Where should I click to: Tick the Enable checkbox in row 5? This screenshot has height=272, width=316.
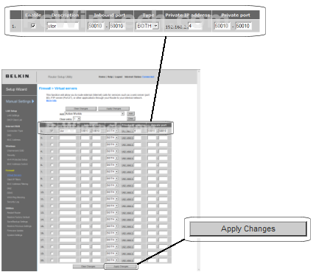(x=52, y=158)
